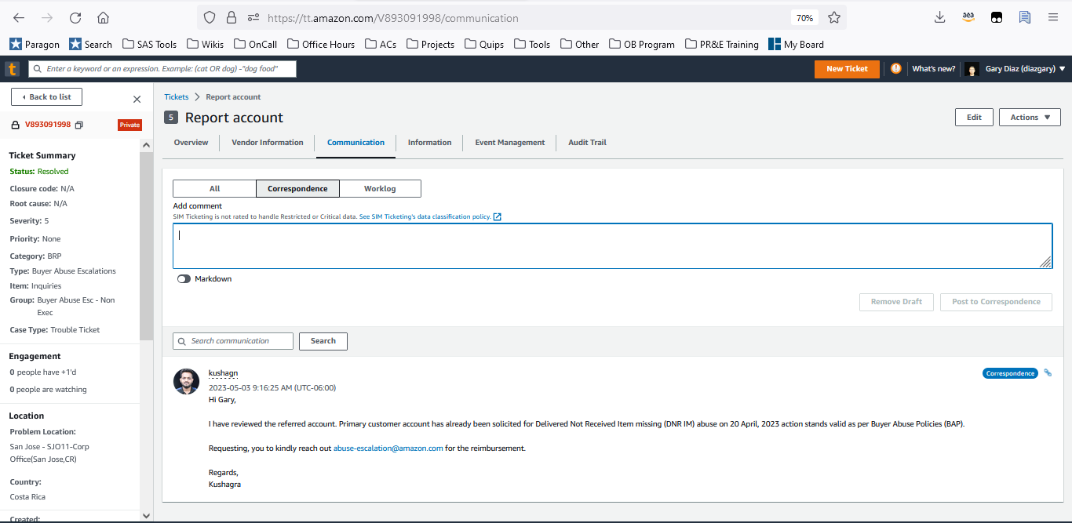Click the keyword search box in header

162,69
